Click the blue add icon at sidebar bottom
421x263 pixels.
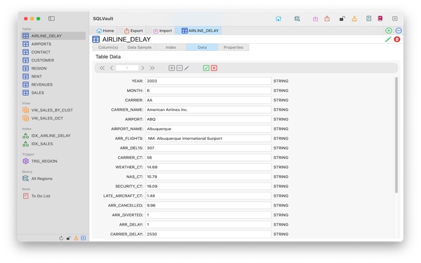click(84, 238)
